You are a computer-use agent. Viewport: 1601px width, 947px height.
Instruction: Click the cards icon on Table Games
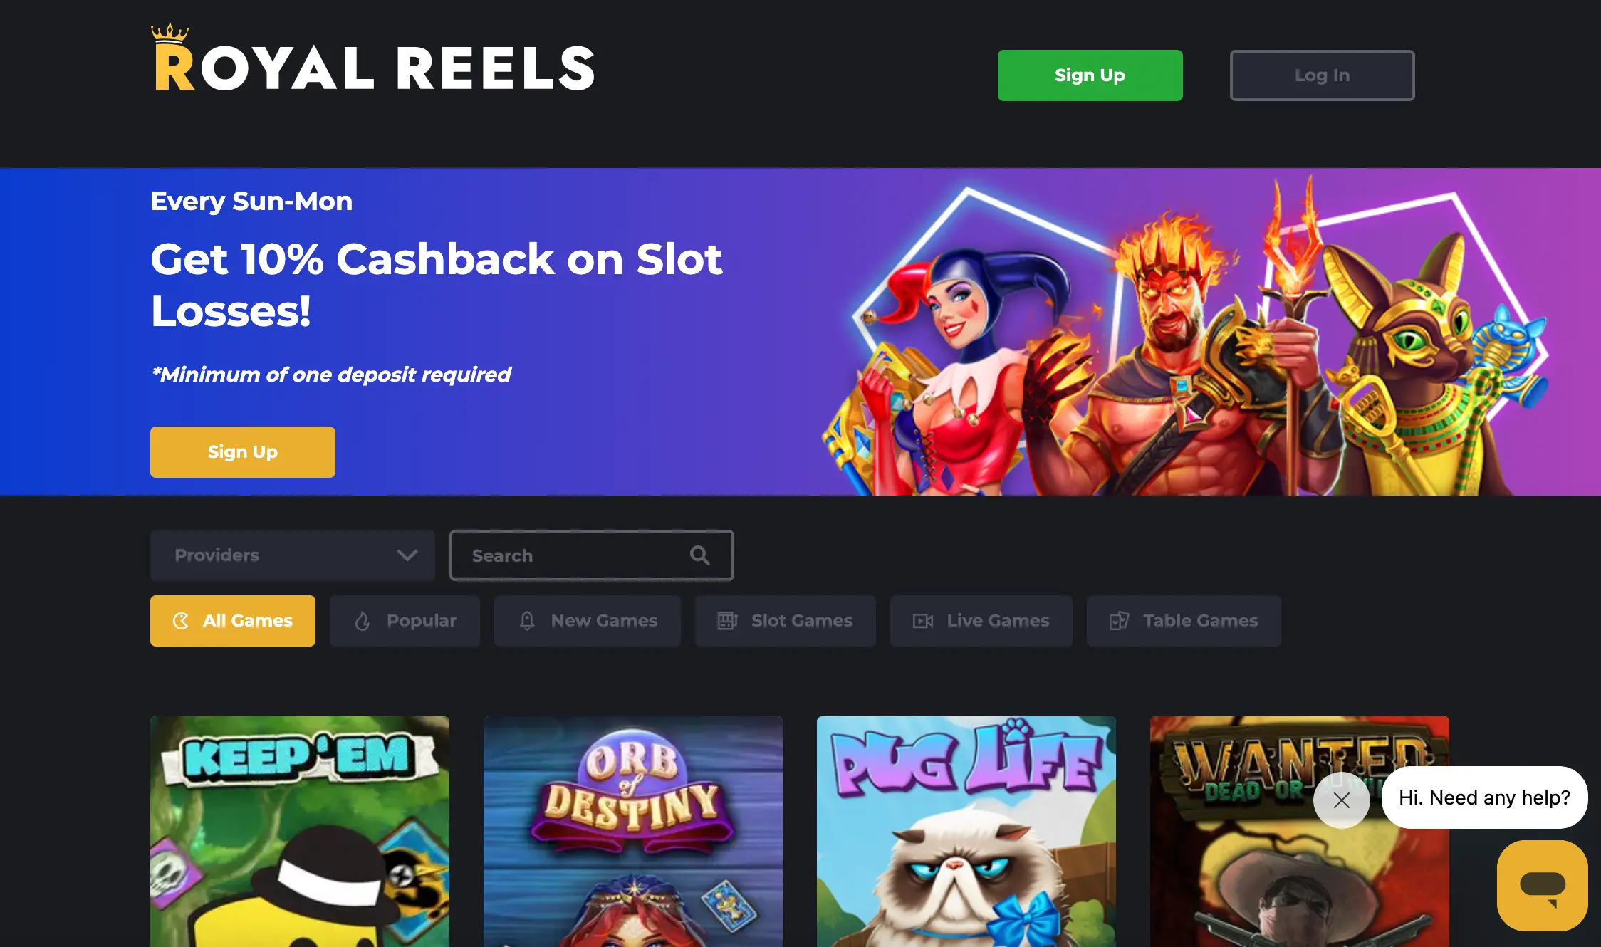click(1119, 621)
